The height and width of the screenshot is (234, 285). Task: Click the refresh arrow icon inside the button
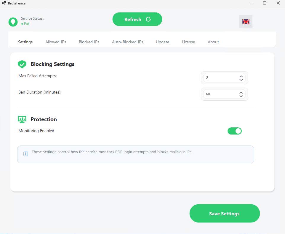[x=148, y=19]
